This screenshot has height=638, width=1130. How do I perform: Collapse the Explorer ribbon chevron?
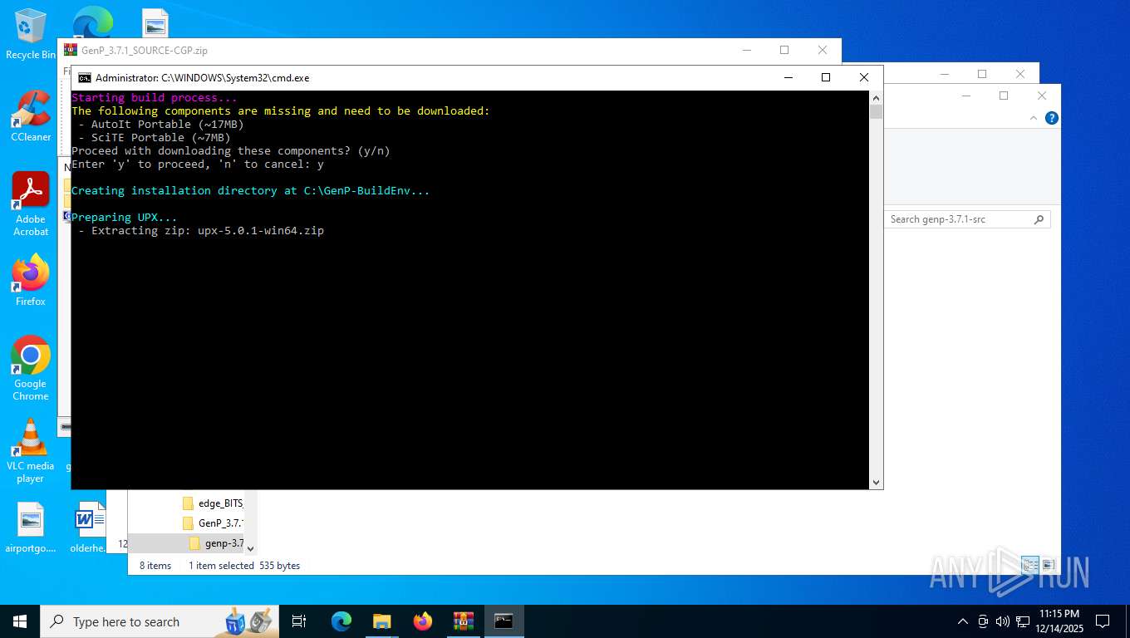point(1033,118)
